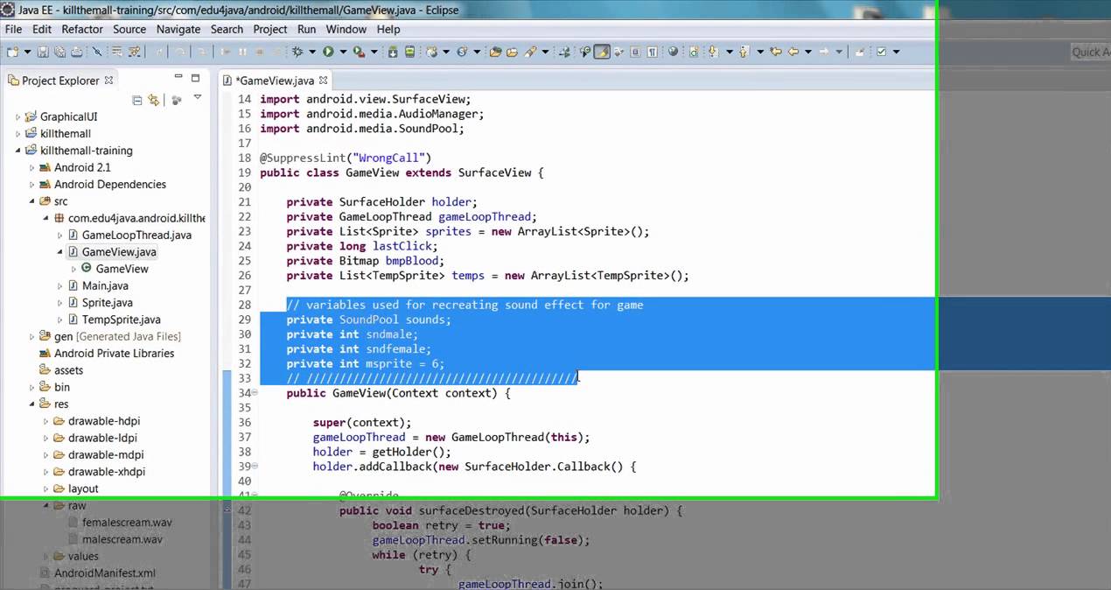Open the Project Explorer view menu triangle
This screenshot has height=590, width=1111.
pos(198,98)
